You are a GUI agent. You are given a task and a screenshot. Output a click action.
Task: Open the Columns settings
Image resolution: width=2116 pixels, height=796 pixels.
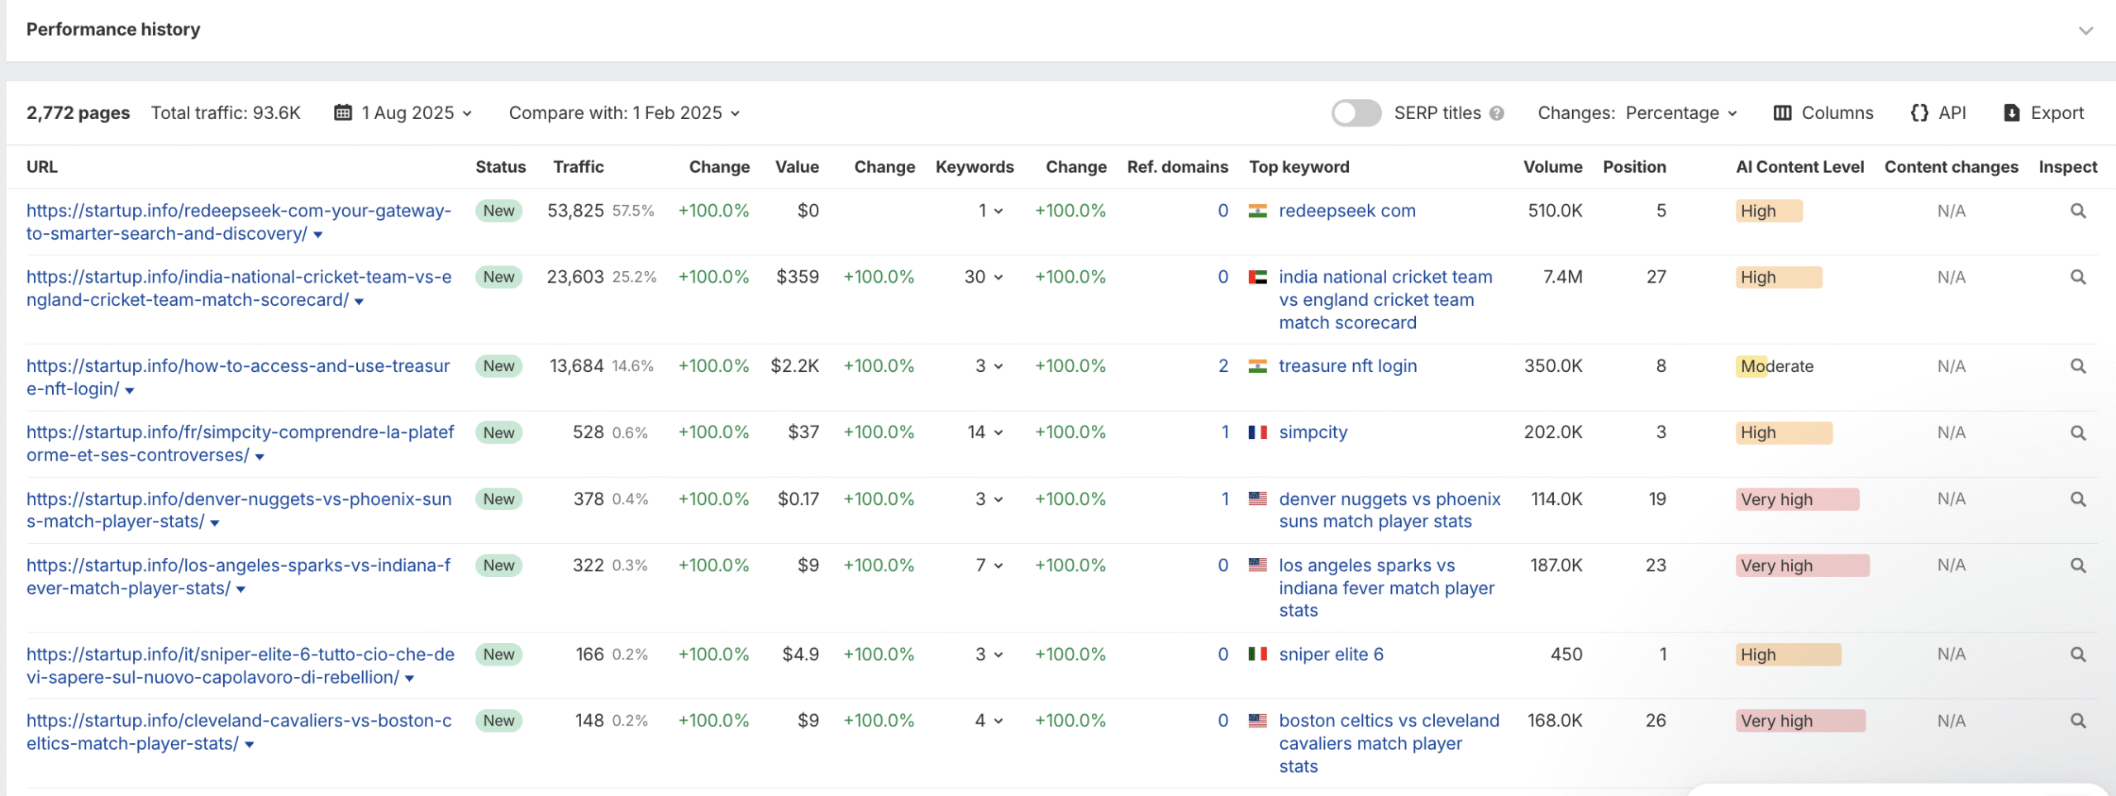click(x=1823, y=113)
